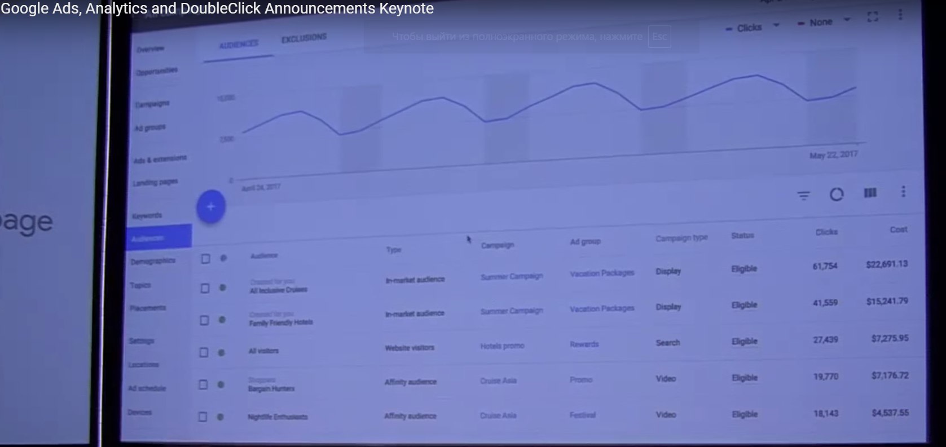Click the status dot for Family Friendly Hotels
Screen dimensions: 946x447
[x=222, y=320]
